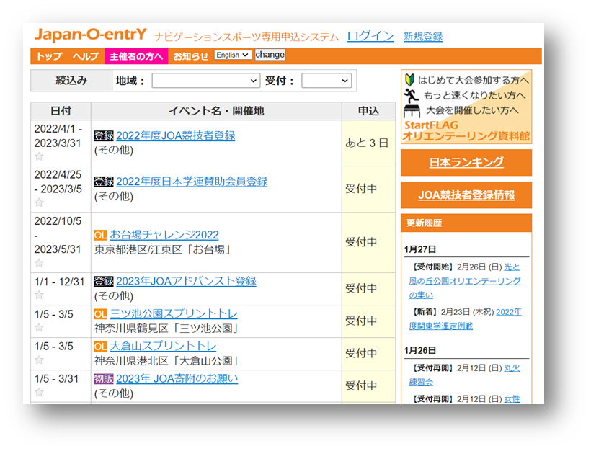
Task: Click the 物販 badge beside 2023年 JOA寄附のお願い
Action: pyautogui.click(x=103, y=378)
